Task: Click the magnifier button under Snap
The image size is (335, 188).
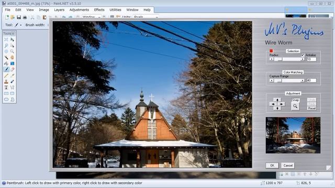Action: coord(295,106)
